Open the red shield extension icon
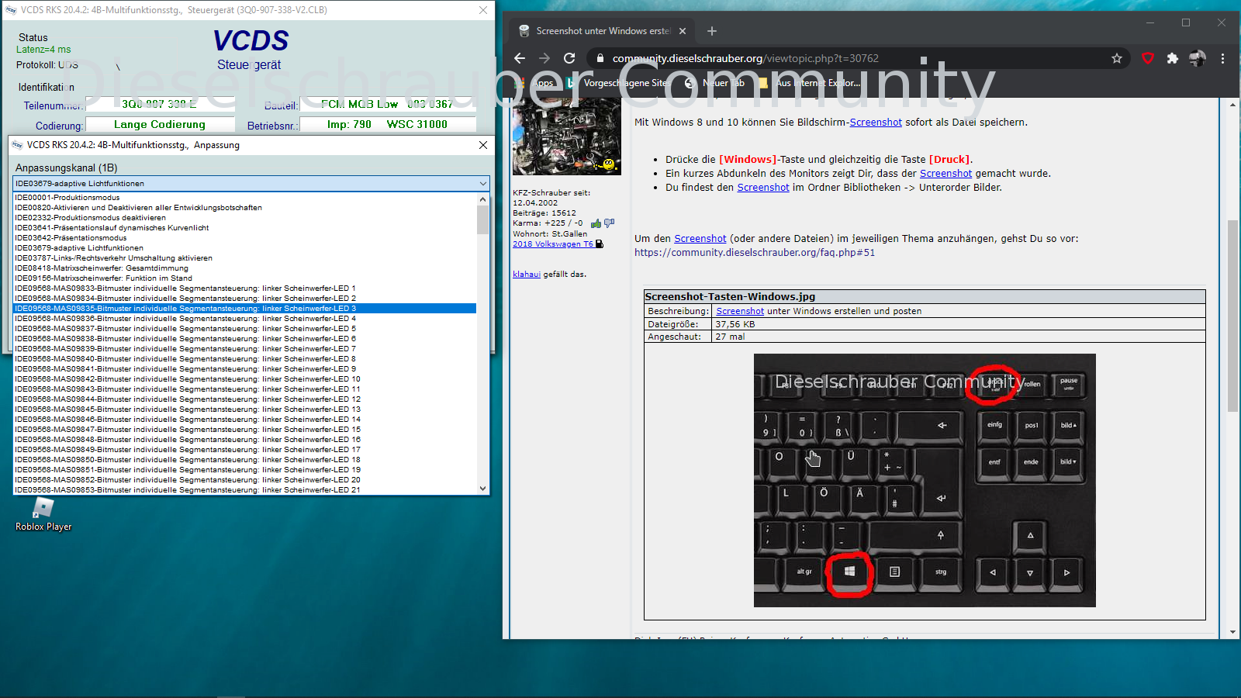Image resolution: width=1241 pixels, height=698 pixels. (x=1148, y=58)
